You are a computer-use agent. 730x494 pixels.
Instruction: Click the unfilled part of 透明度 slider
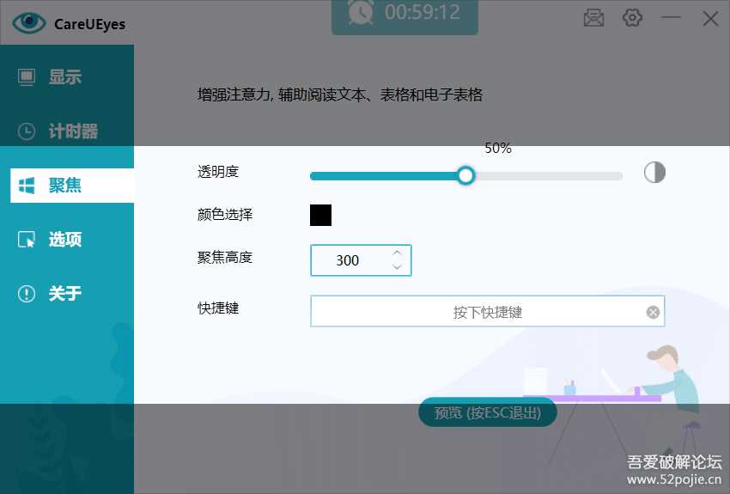549,176
